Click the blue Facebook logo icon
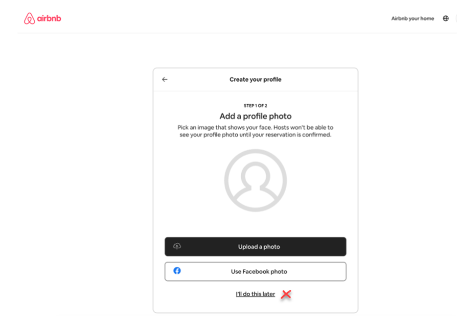Viewport: 458px width, 328px height. point(177,271)
